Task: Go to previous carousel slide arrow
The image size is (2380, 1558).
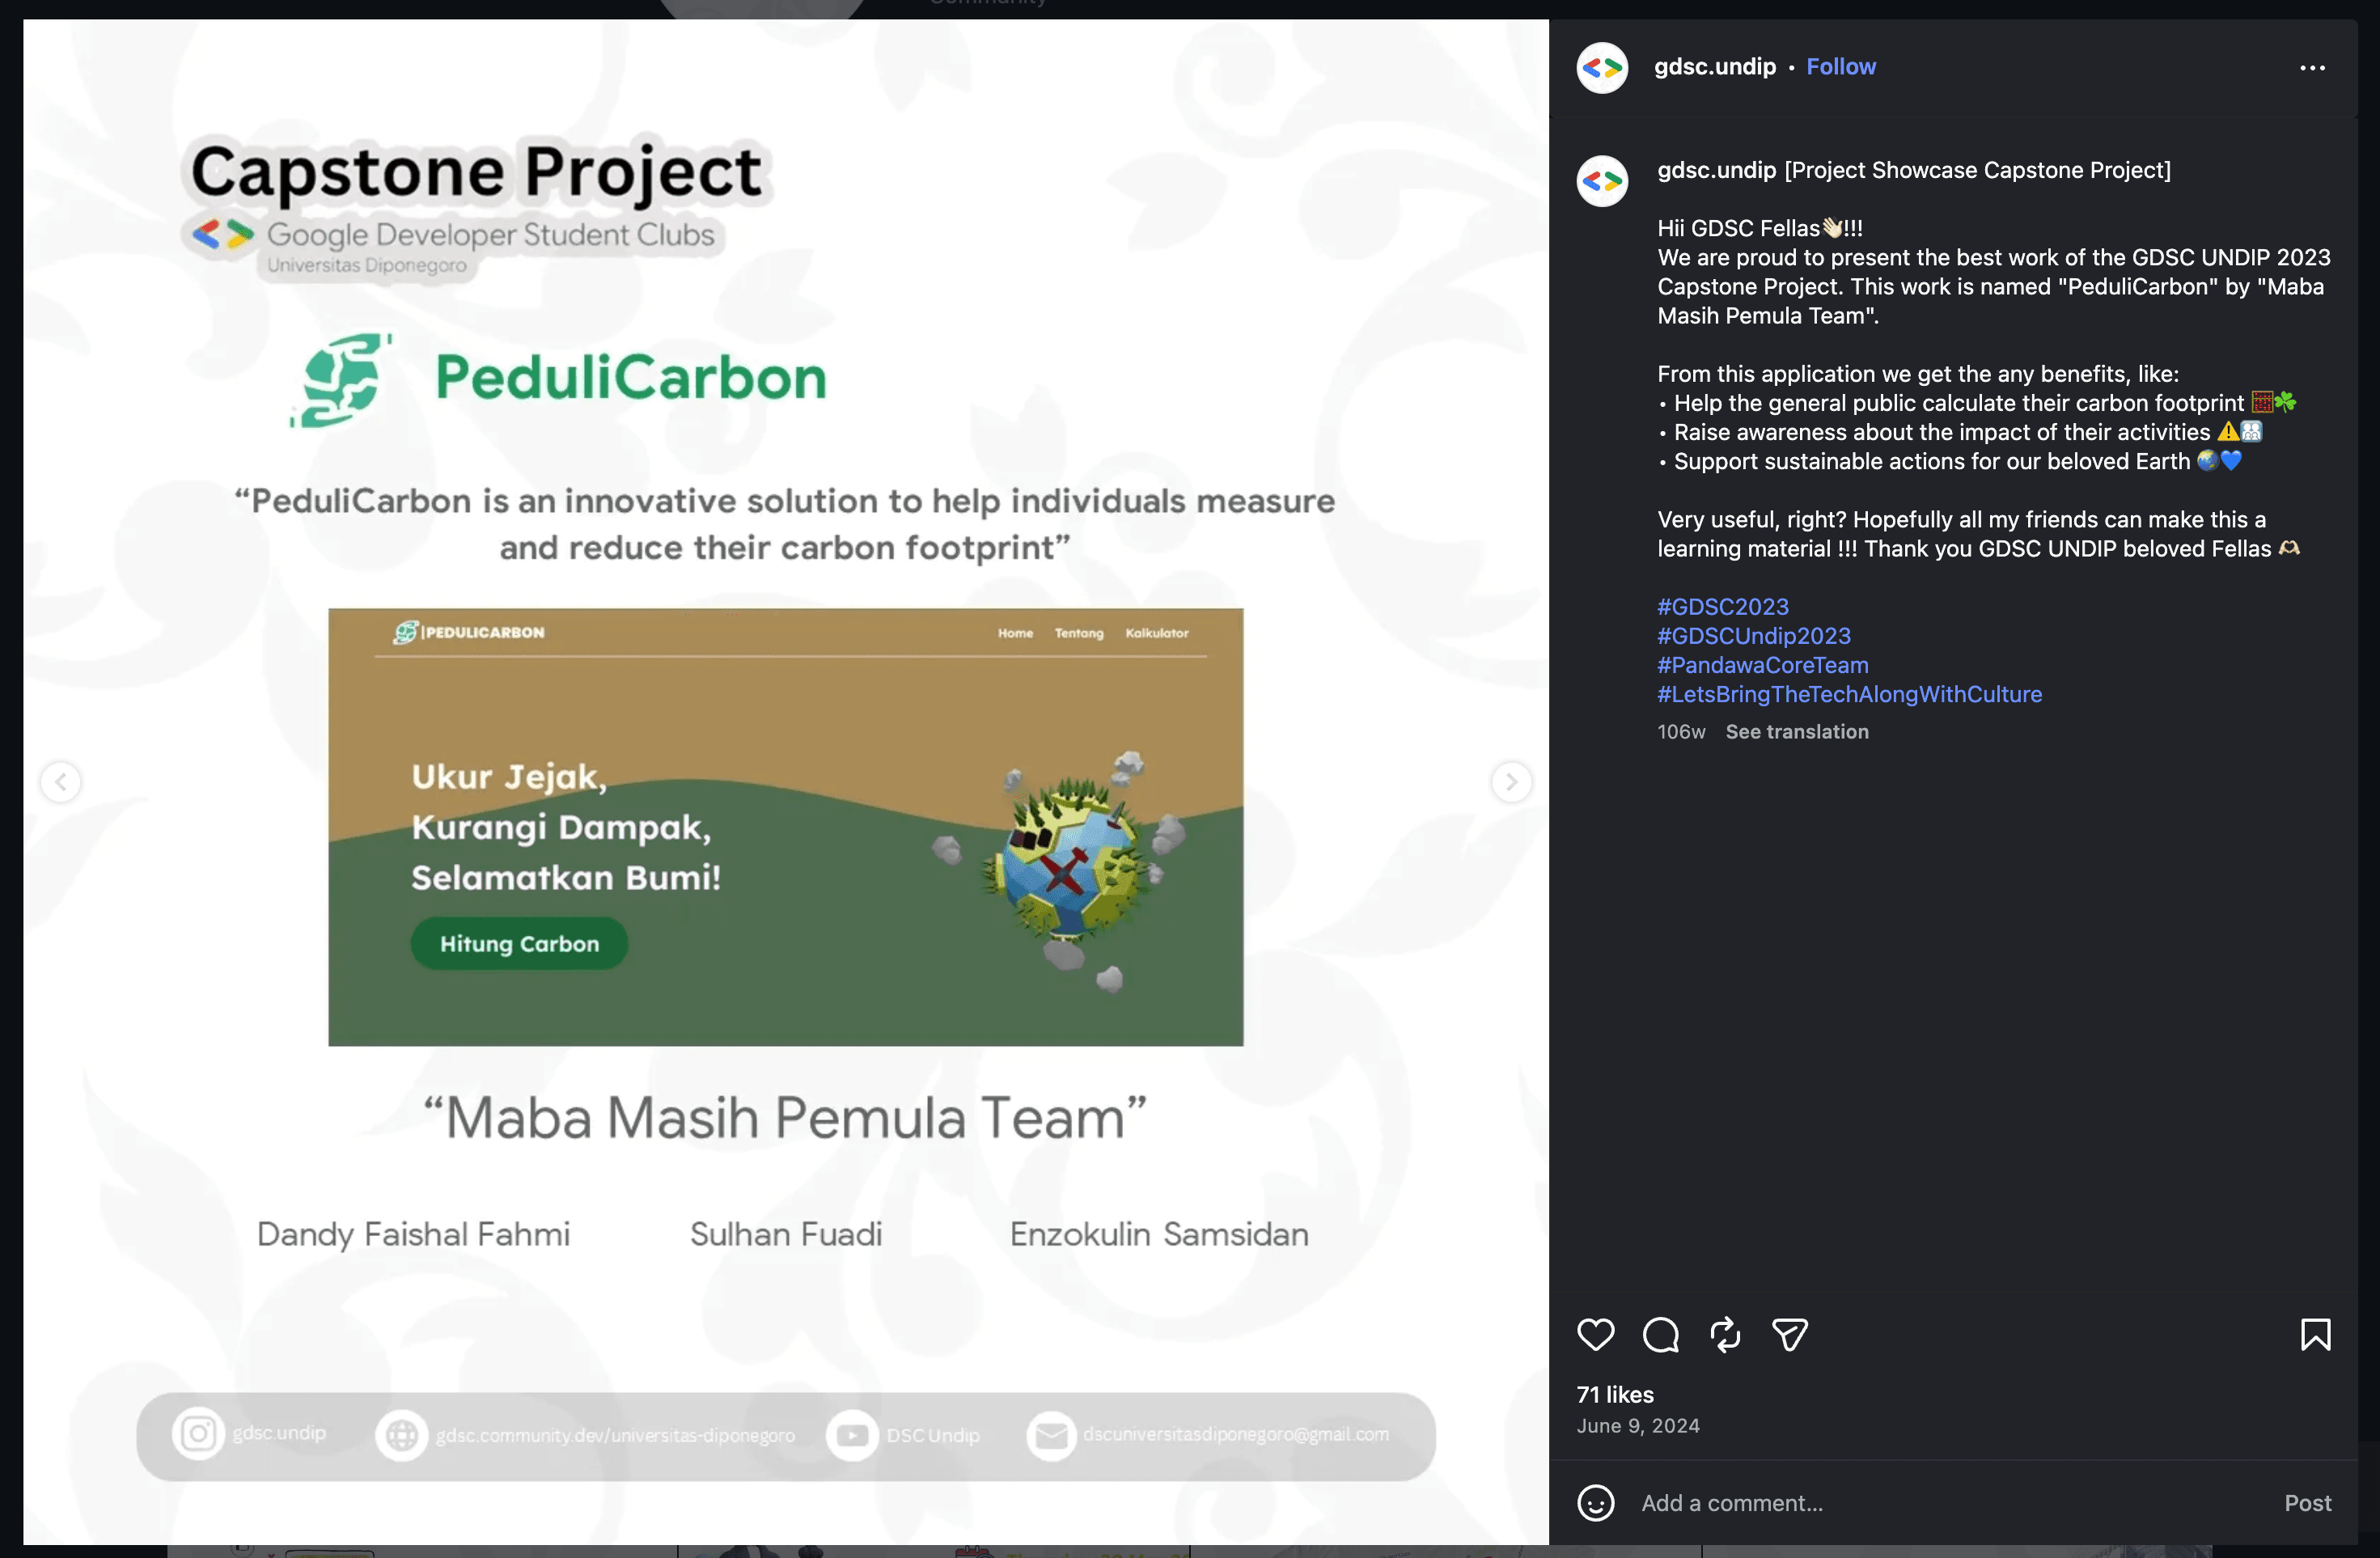Action: click(x=60, y=781)
